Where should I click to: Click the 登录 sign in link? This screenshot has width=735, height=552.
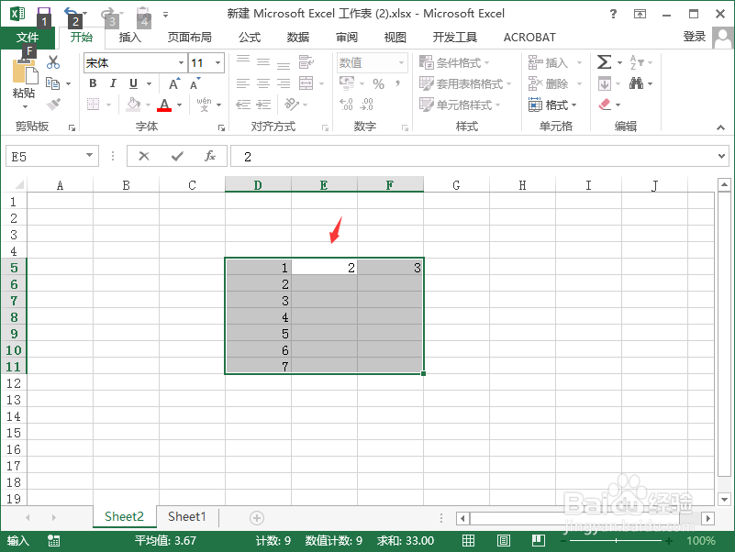pyautogui.click(x=693, y=37)
